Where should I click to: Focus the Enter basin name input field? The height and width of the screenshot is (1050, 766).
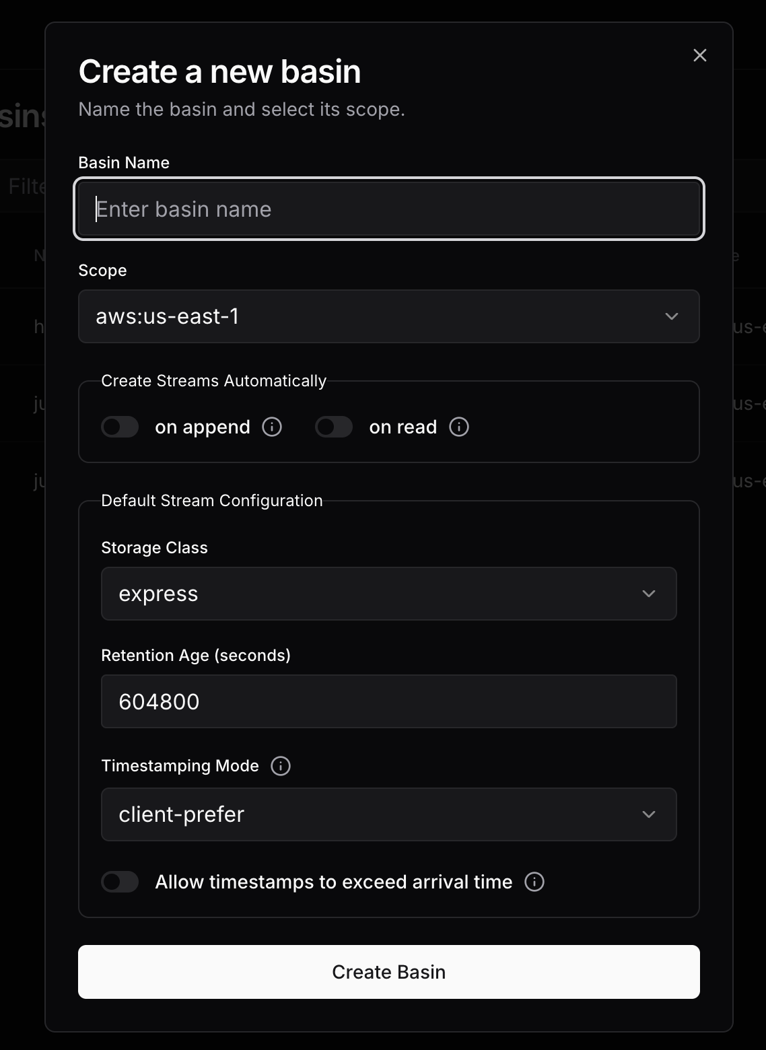coord(389,209)
